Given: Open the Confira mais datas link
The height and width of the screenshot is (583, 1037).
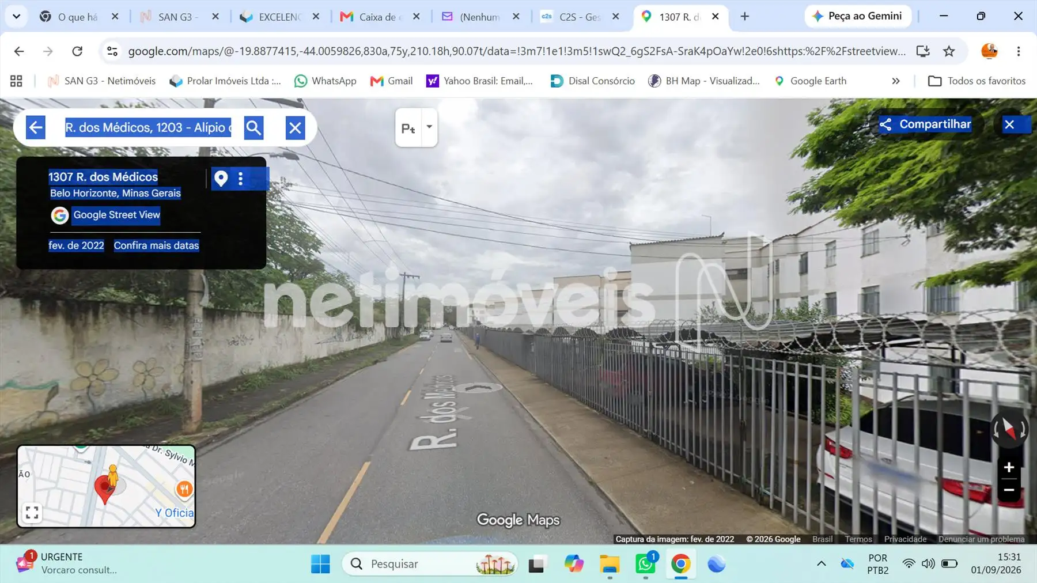Looking at the screenshot, I should point(156,245).
